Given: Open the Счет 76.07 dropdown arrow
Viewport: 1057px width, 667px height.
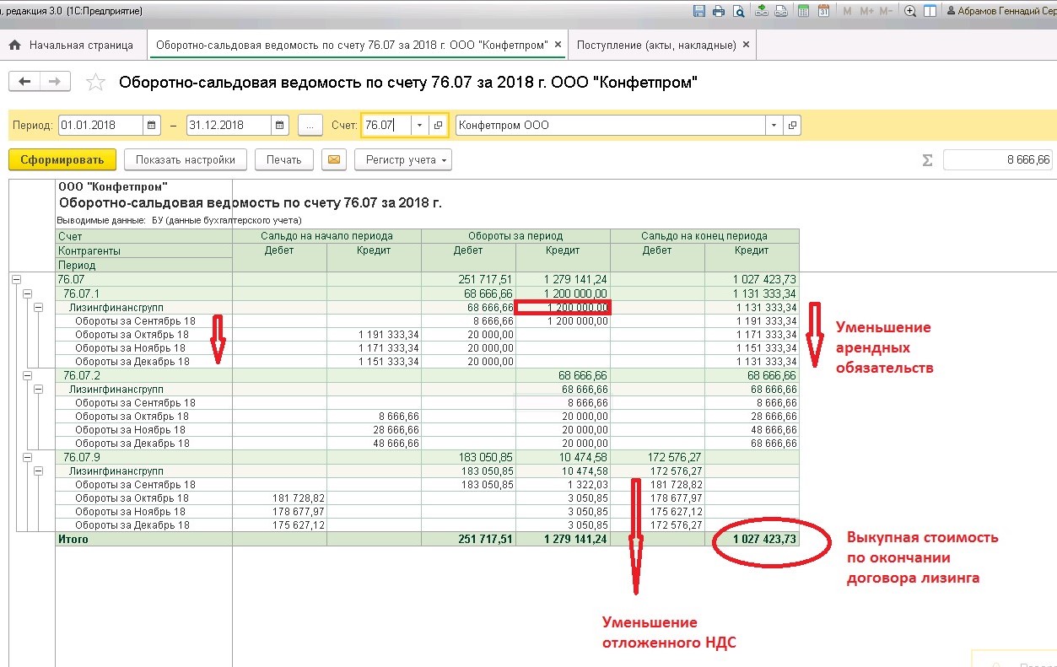Looking at the screenshot, I should coord(420,125).
